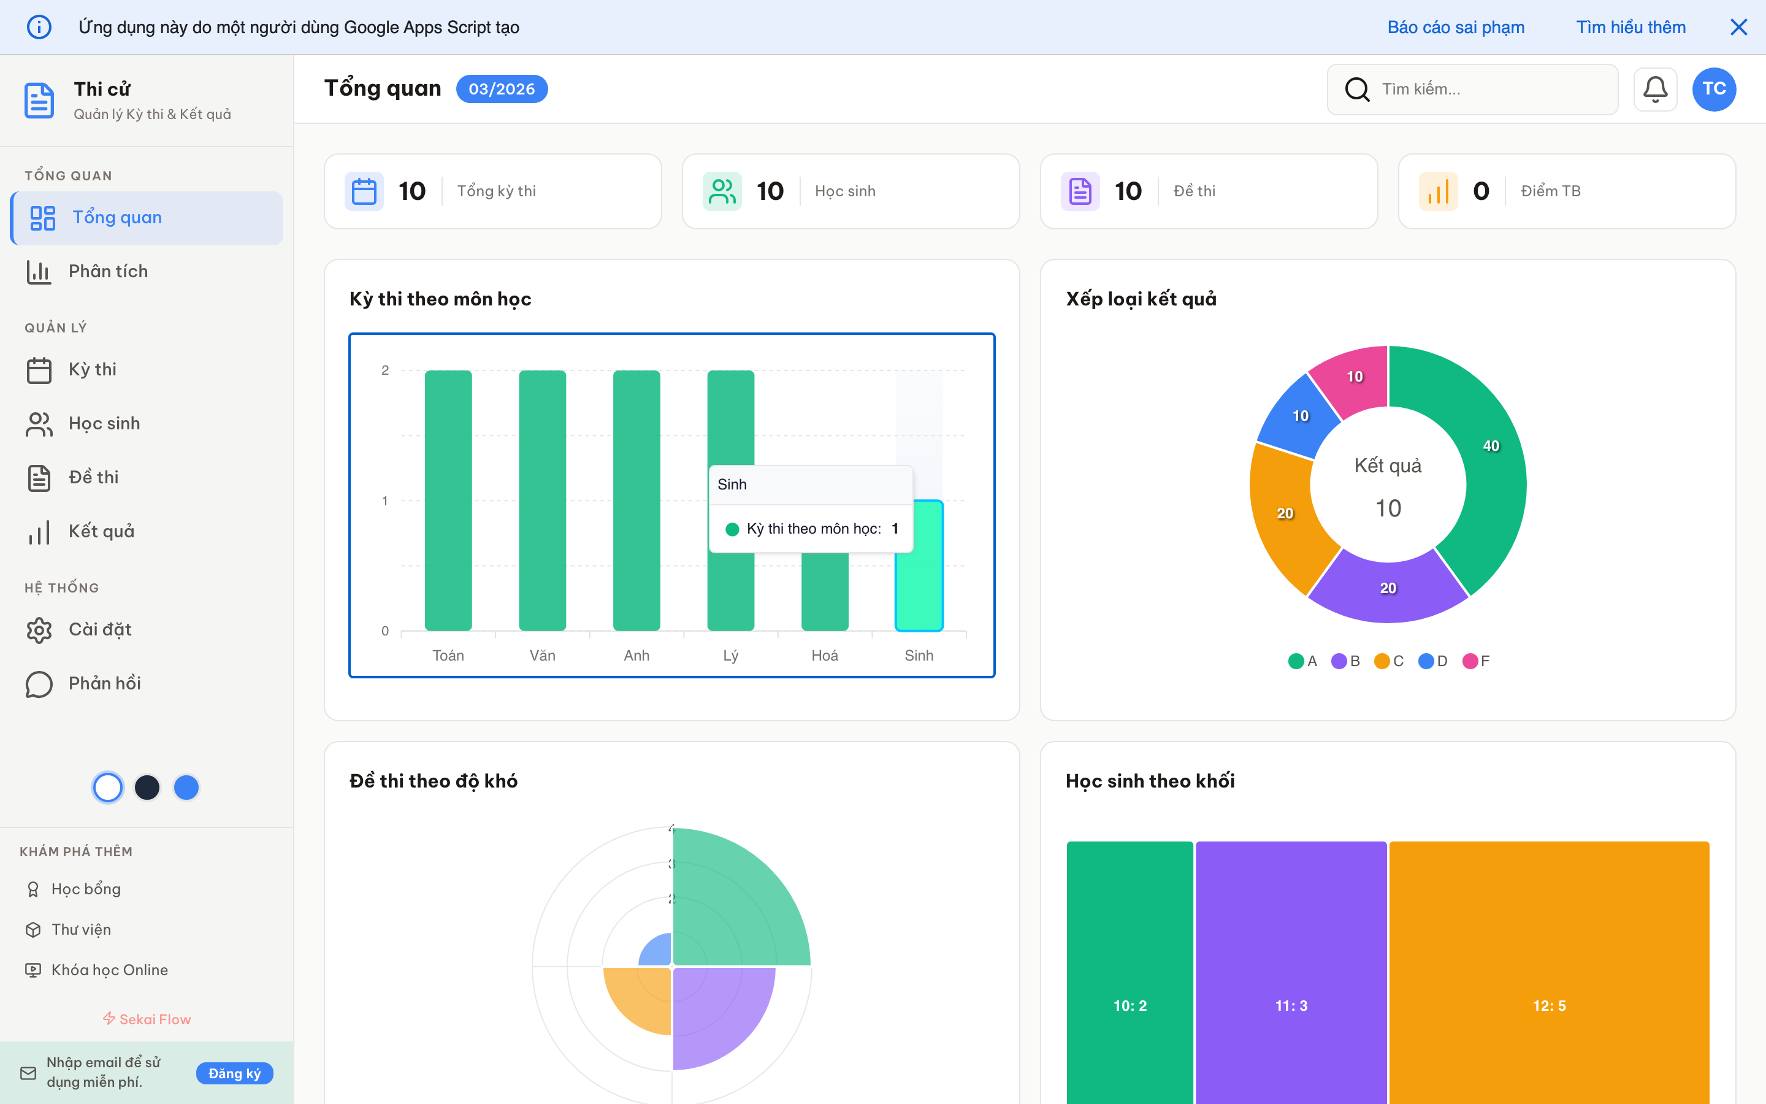Click the Điểm TB bar chart icon
Viewport: 1766px width, 1104px height.
pos(1437,191)
